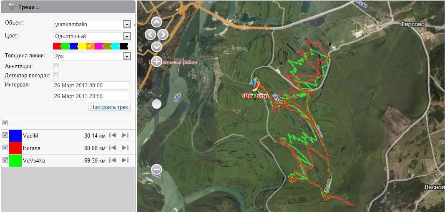The height and width of the screenshot is (212, 445).
Task: Pan the map right with the arrow button
Action: point(163,34)
